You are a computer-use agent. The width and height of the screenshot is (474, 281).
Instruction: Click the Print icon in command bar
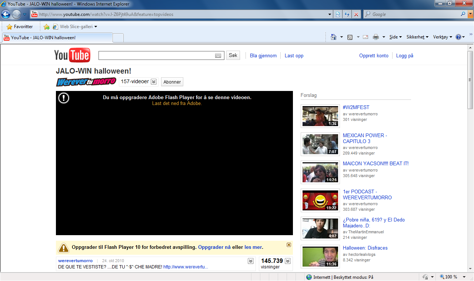[x=376, y=37]
